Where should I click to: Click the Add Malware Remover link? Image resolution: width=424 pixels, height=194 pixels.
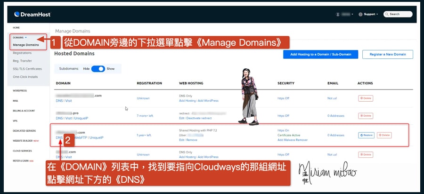coord(293,140)
